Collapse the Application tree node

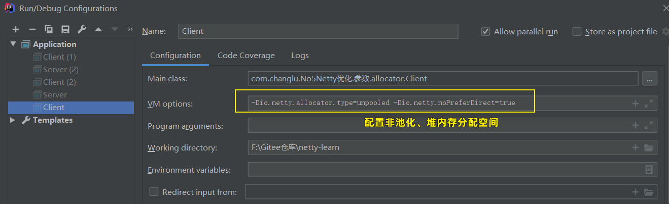pyautogui.click(x=13, y=44)
